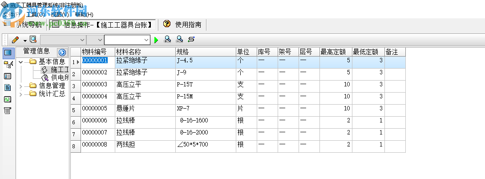
Task: Click cell 00000004
Action: pyautogui.click(x=98, y=98)
